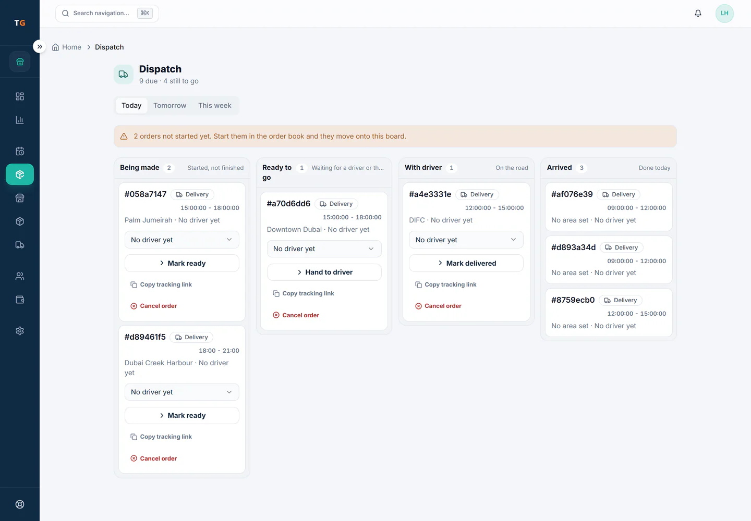Open the settings gear icon in the sidebar
751x521 pixels.
(x=20, y=331)
